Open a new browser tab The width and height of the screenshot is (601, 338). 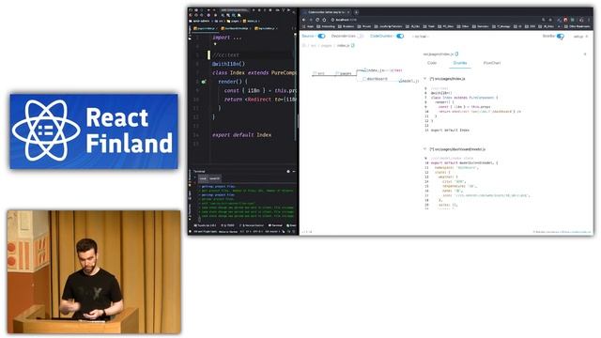[x=356, y=12]
